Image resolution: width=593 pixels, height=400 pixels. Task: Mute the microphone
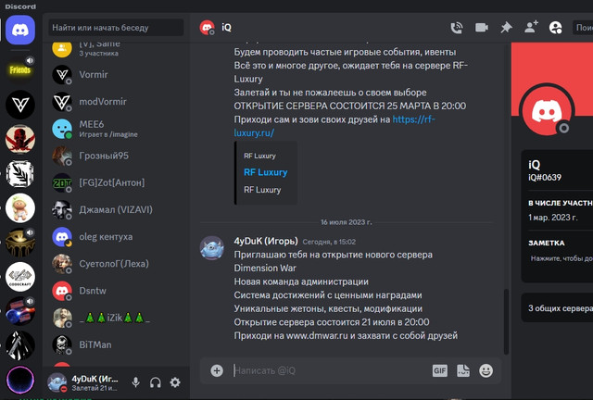pos(136,382)
